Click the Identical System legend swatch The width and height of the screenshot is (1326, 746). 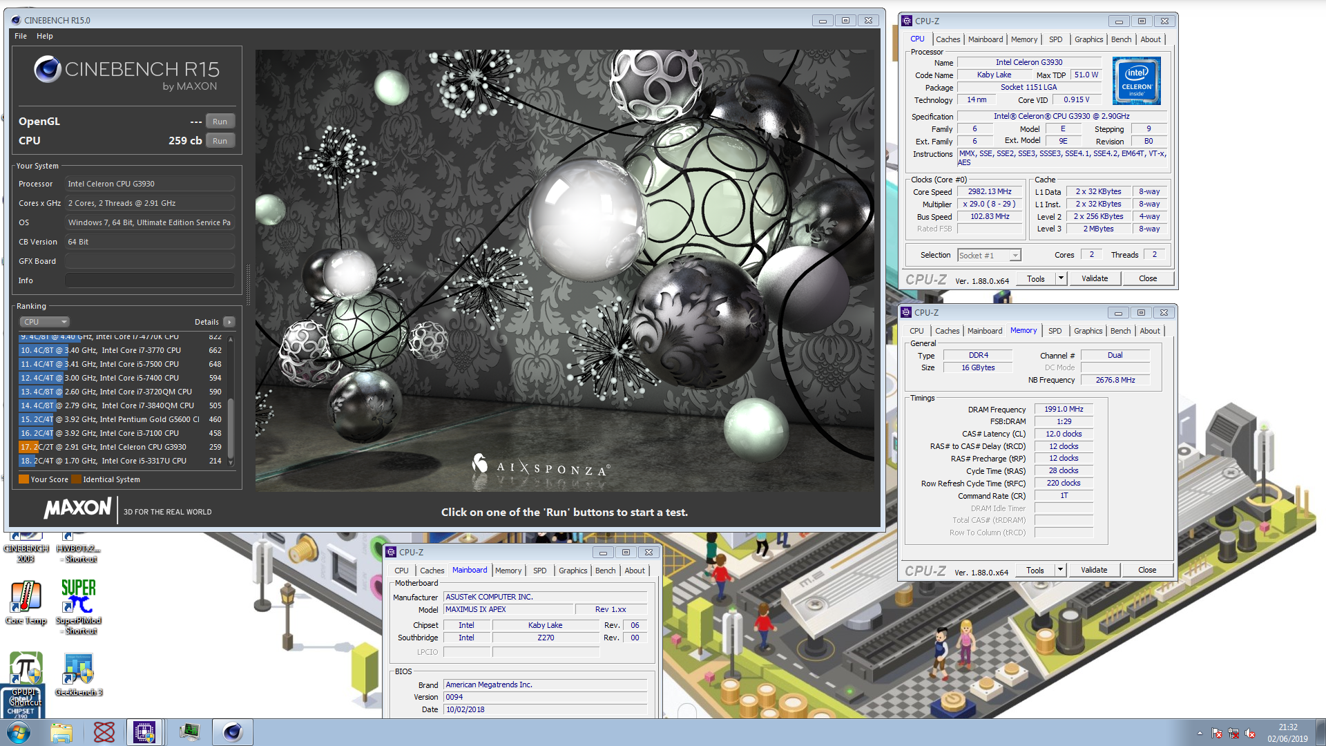point(76,479)
